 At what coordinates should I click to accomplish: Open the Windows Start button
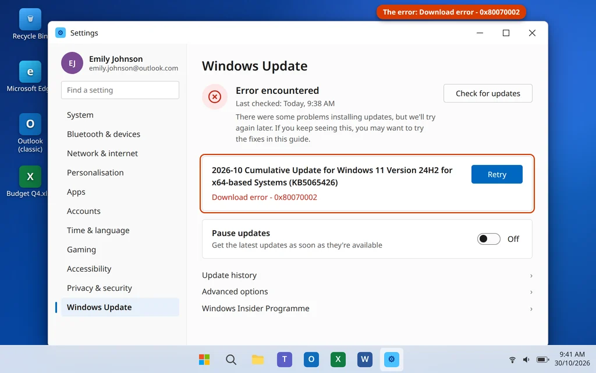204,359
